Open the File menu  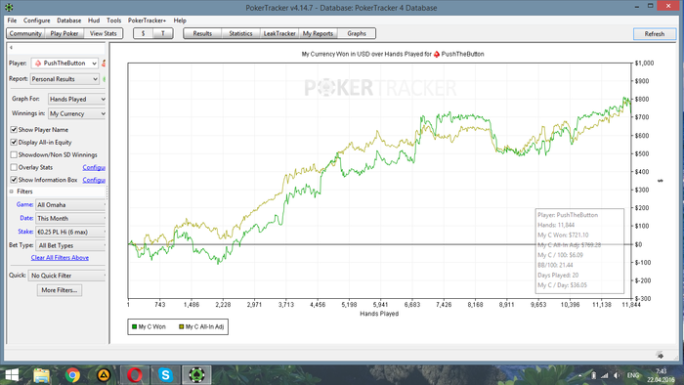pos(12,21)
